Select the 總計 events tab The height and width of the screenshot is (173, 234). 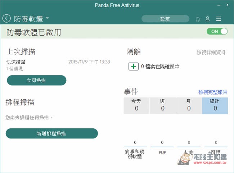[215, 106]
